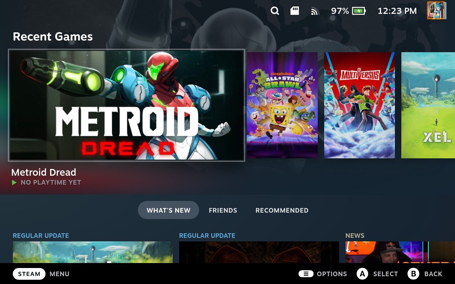This screenshot has height=284, width=455.
Task: Switch to the What's New tab
Action: pyautogui.click(x=168, y=210)
